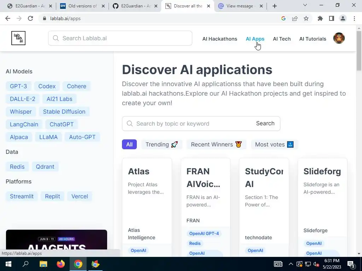Image resolution: width=362 pixels, height=271 pixels.
Task: Filter by the Alpaca tag
Action: point(19,137)
